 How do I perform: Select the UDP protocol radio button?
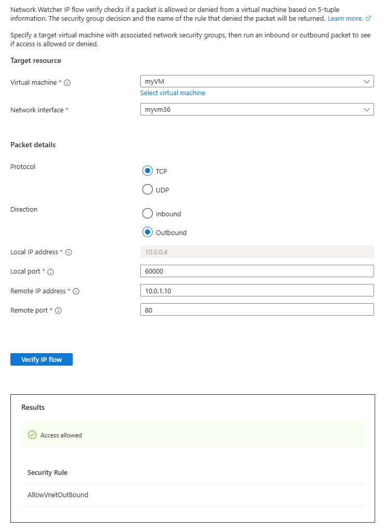click(148, 190)
